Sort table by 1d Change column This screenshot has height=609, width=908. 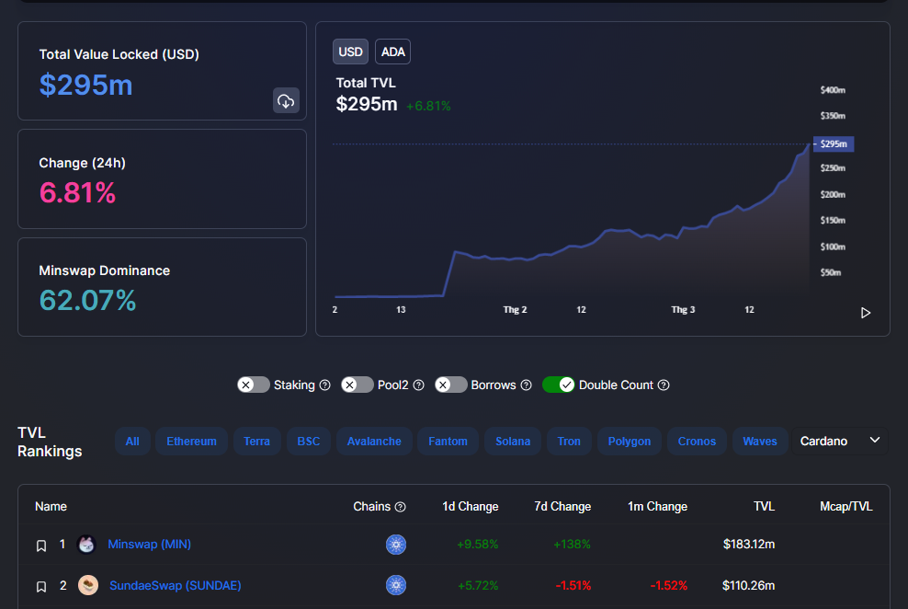click(471, 507)
